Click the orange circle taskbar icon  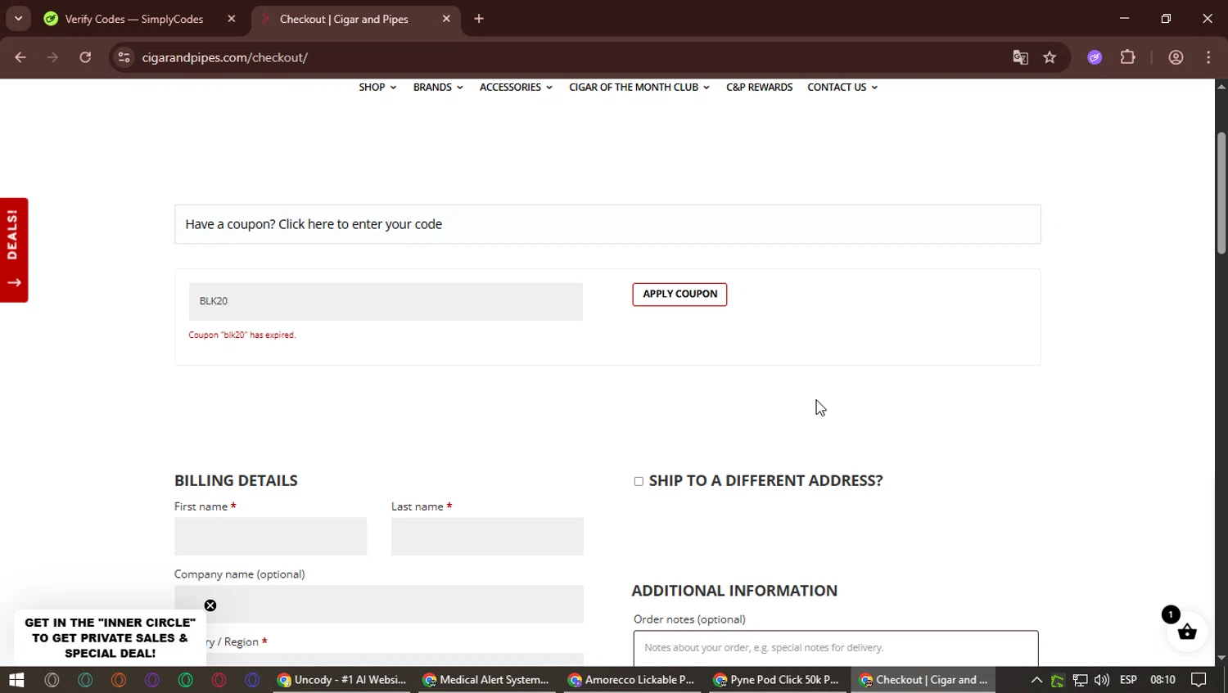[x=119, y=680]
